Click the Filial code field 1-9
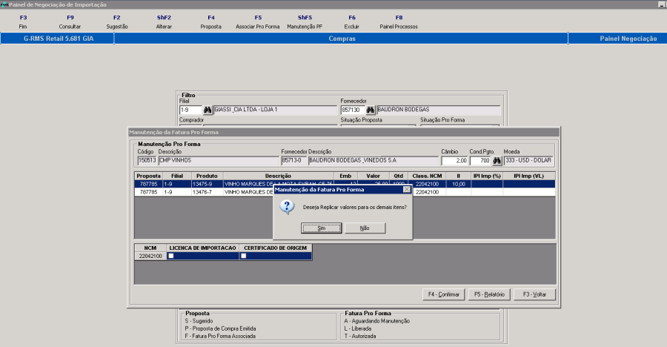This screenshot has width=667, height=347. click(x=190, y=110)
